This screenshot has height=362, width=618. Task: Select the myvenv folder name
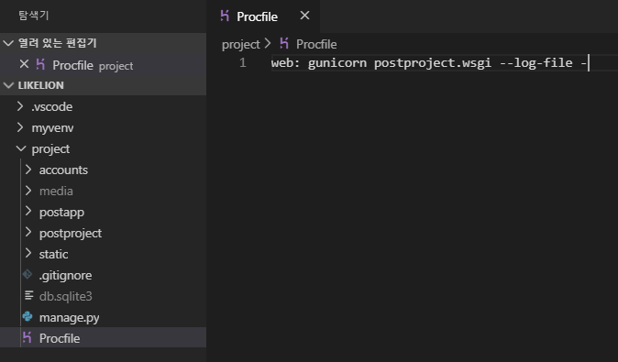tap(52, 128)
